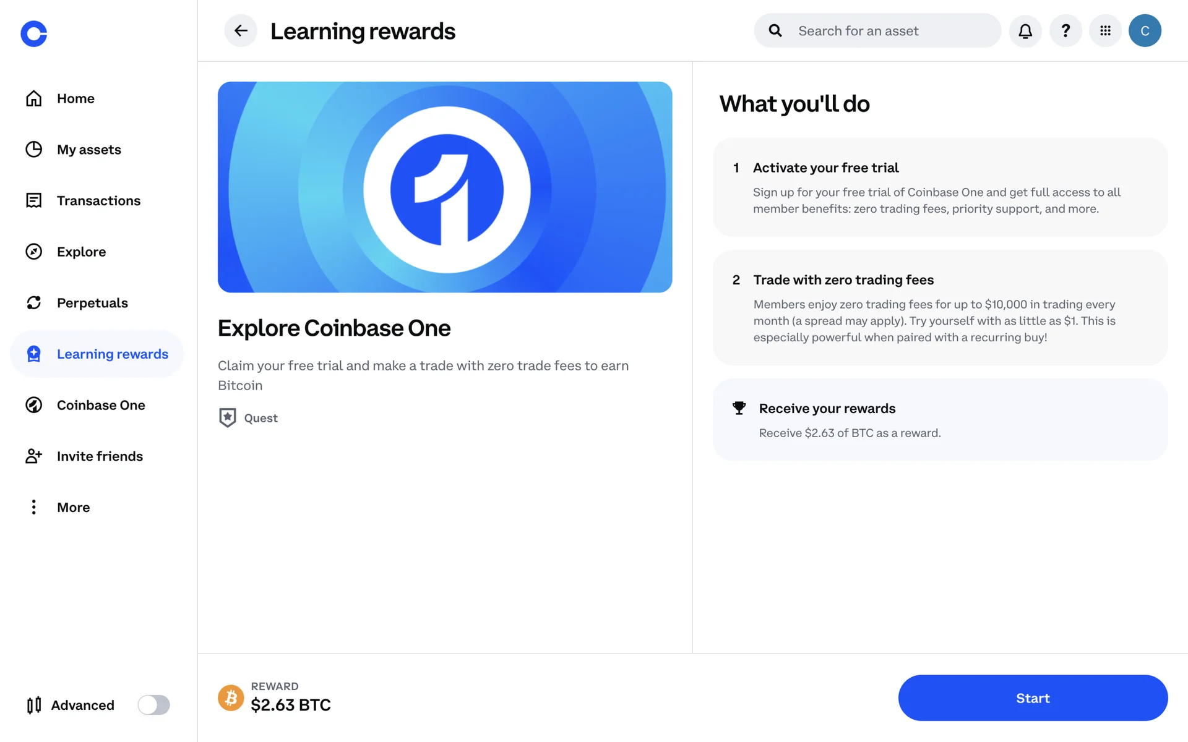The width and height of the screenshot is (1188, 742).
Task: Toggle the Advanced mode switch
Action: [x=153, y=705]
